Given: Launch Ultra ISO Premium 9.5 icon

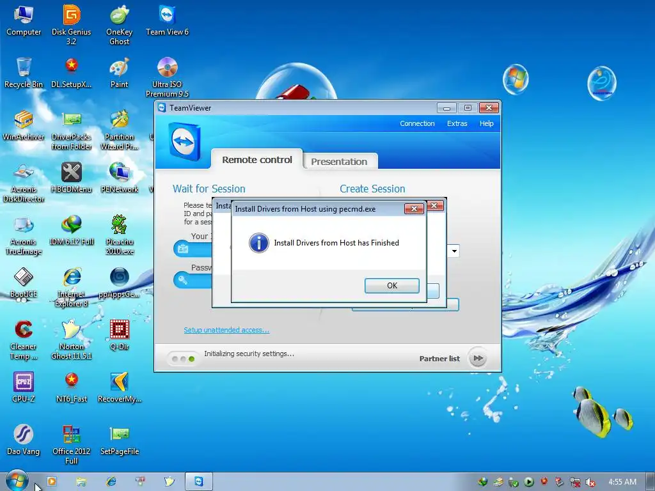Looking at the screenshot, I should 167,77.
